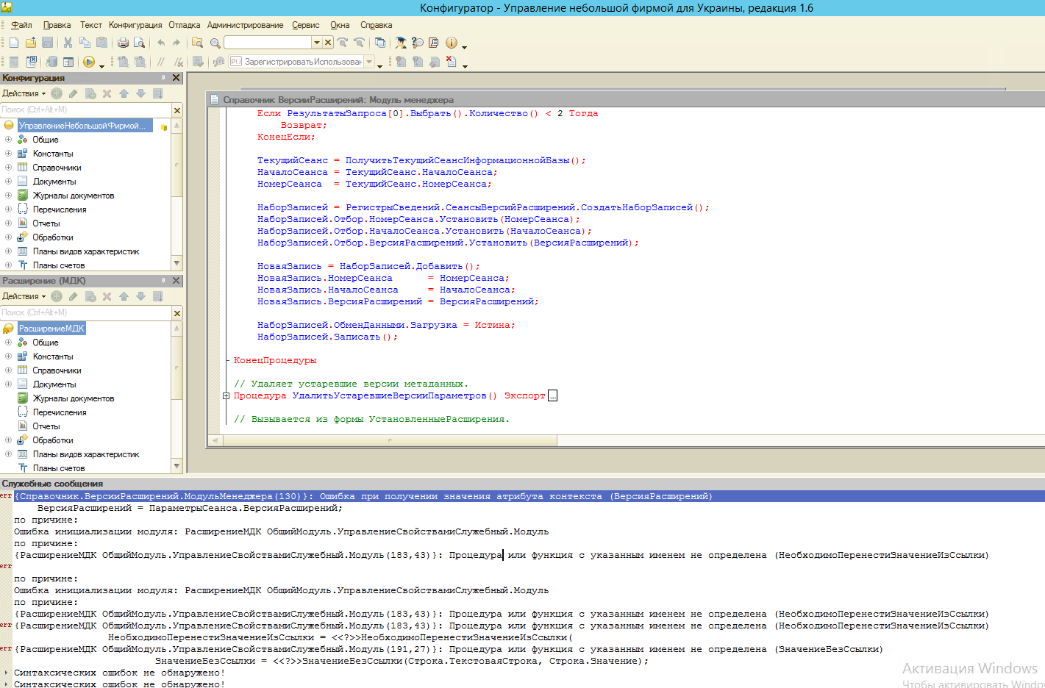1045x688 pixels.
Task: Open Действия dropdown in Конфигурация panel
Action: [x=24, y=93]
